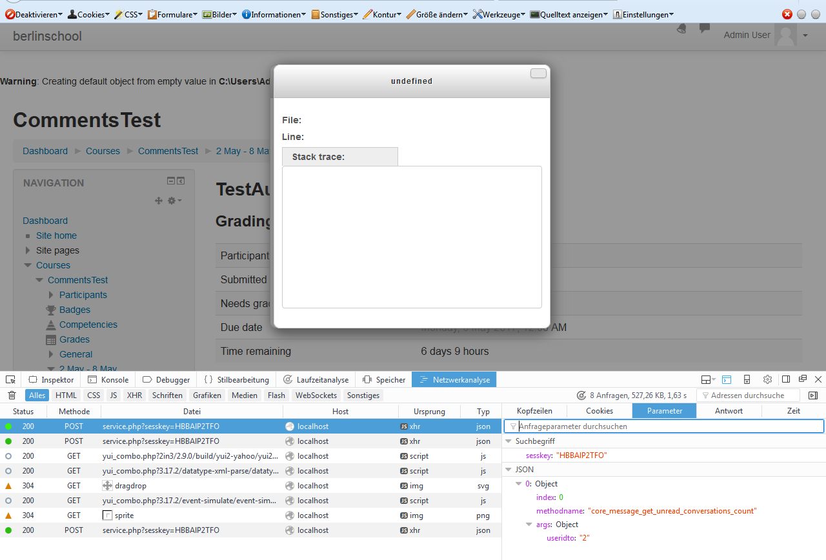Open the Antwort request detail tab

729,410
